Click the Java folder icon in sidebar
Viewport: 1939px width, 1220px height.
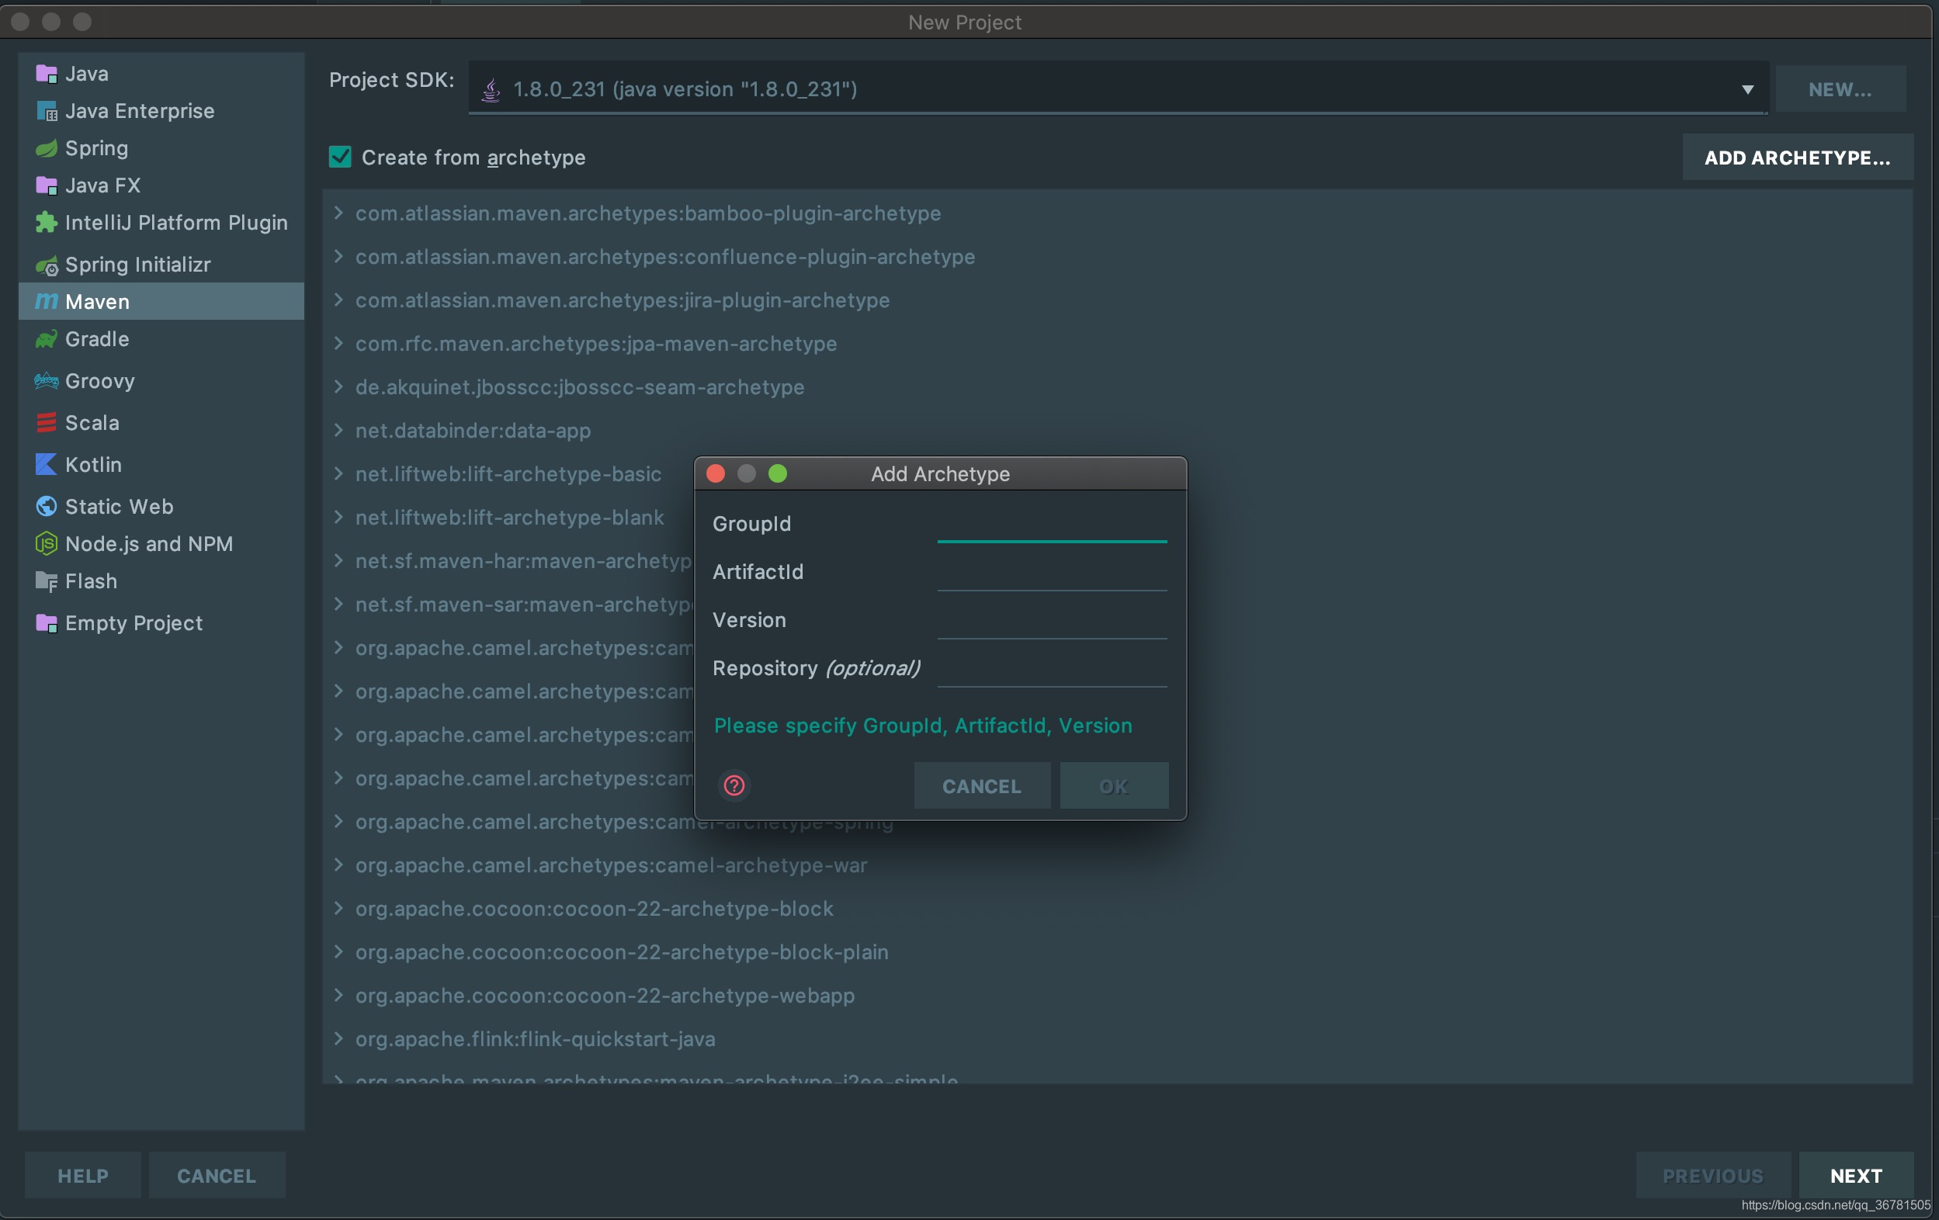click(x=47, y=74)
